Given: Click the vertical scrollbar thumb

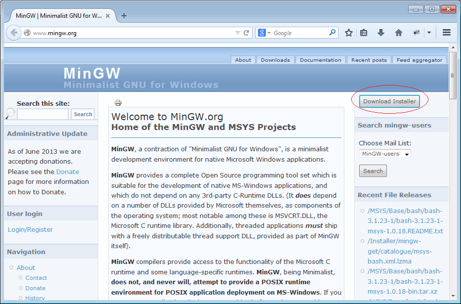Looking at the screenshot, I should pos(453,76).
